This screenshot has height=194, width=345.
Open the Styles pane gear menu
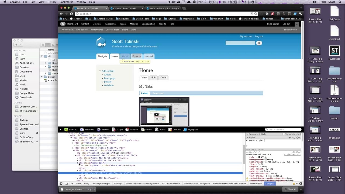click(298, 138)
